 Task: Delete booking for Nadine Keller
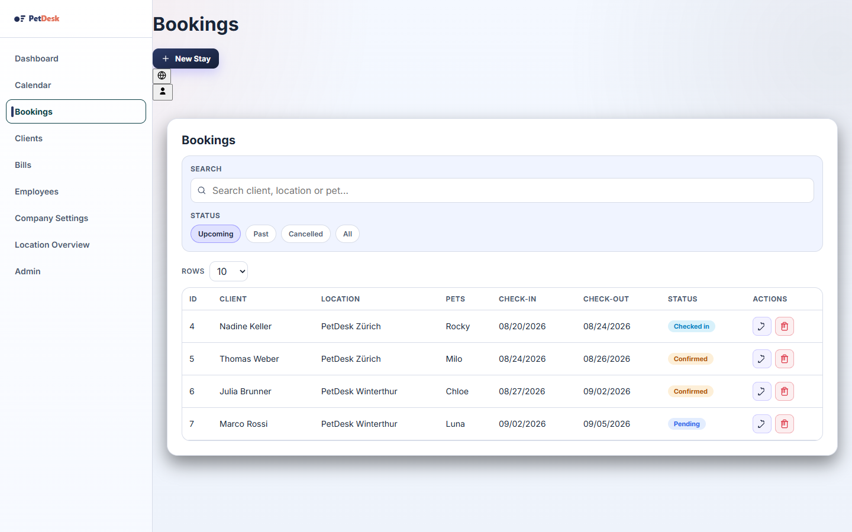click(784, 326)
